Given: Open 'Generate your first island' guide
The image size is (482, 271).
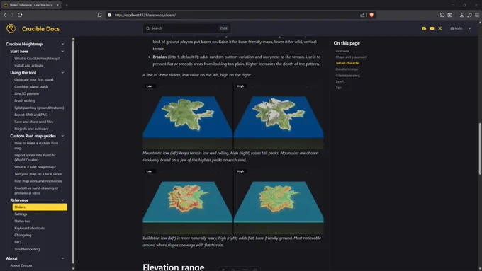Looking at the screenshot, I should (34, 79).
